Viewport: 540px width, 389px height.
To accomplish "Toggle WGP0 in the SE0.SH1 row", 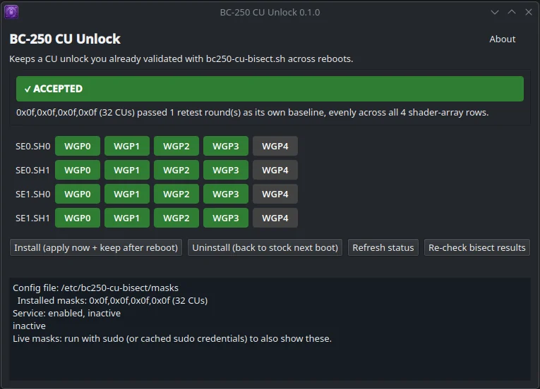I will [x=78, y=170].
